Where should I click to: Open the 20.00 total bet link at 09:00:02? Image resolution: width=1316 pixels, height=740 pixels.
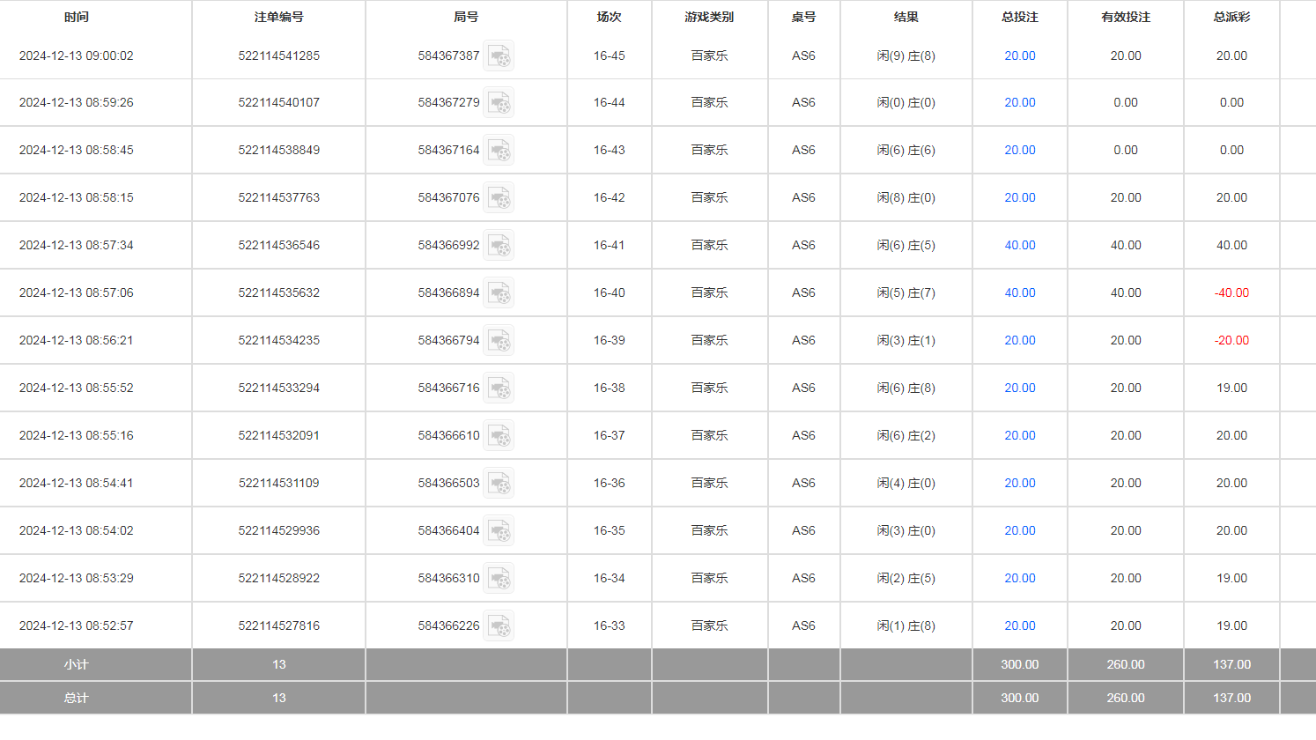(x=1019, y=55)
